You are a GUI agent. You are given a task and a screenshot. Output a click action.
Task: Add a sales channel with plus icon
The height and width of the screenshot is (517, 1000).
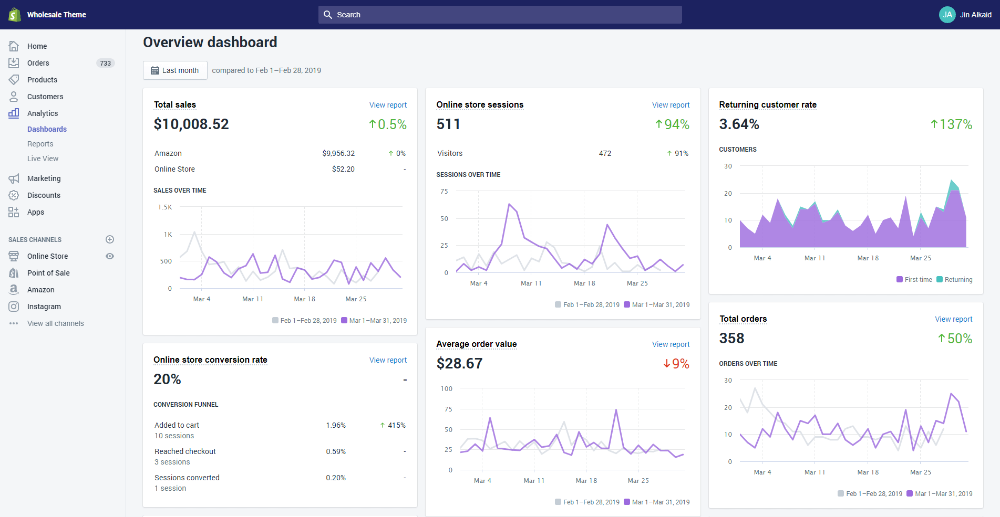coord(110,239)
